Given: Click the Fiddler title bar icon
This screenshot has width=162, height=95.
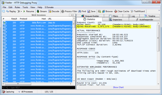Looking at the screenshot, I should (x=3, y=3).
